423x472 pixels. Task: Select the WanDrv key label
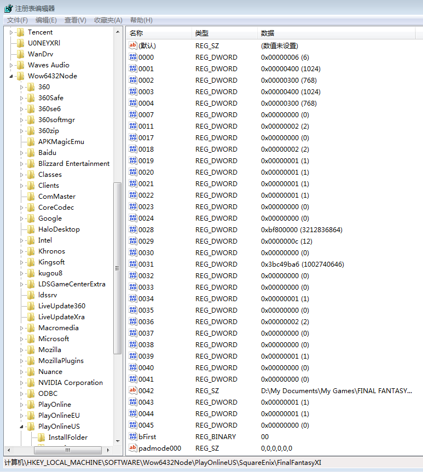click(x=40, y=54)
